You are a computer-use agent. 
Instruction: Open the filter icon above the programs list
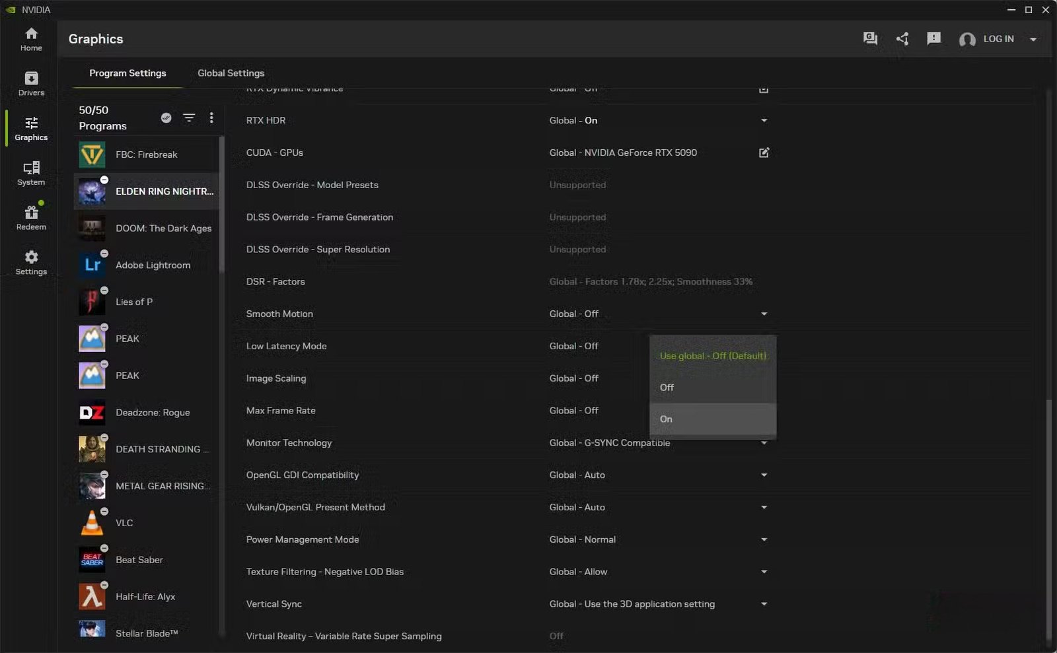[190, 118]
